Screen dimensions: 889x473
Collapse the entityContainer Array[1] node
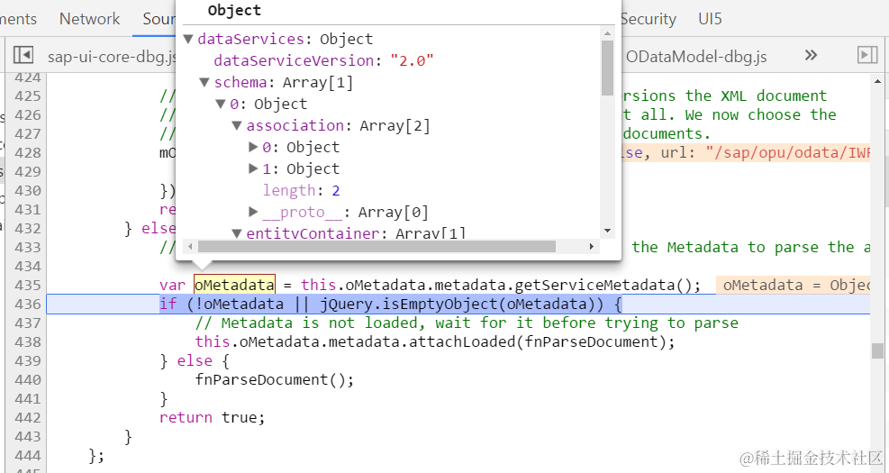click(x=237, y=233)
